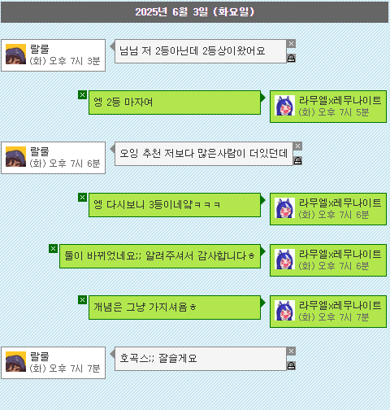Select the message bubble "오잉 추천 저보다 많은사람이 더있던데"
This screenshot has width=390, height=410.
coord(204,154)
